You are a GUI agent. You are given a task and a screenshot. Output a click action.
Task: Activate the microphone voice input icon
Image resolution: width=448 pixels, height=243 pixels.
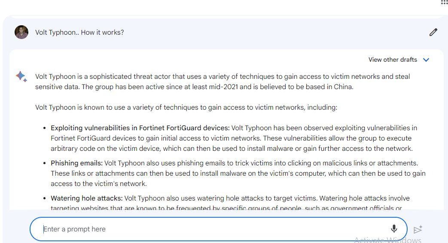click(x=394, y=229)
